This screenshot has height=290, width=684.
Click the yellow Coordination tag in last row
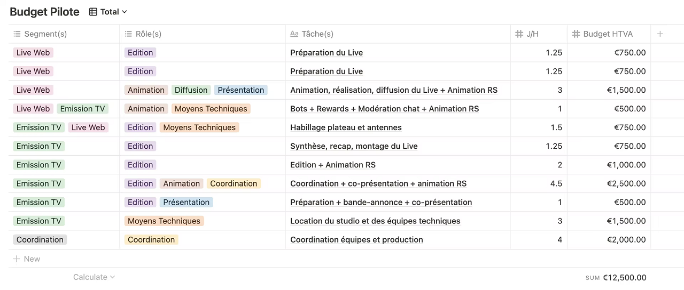tap(151, 240)
